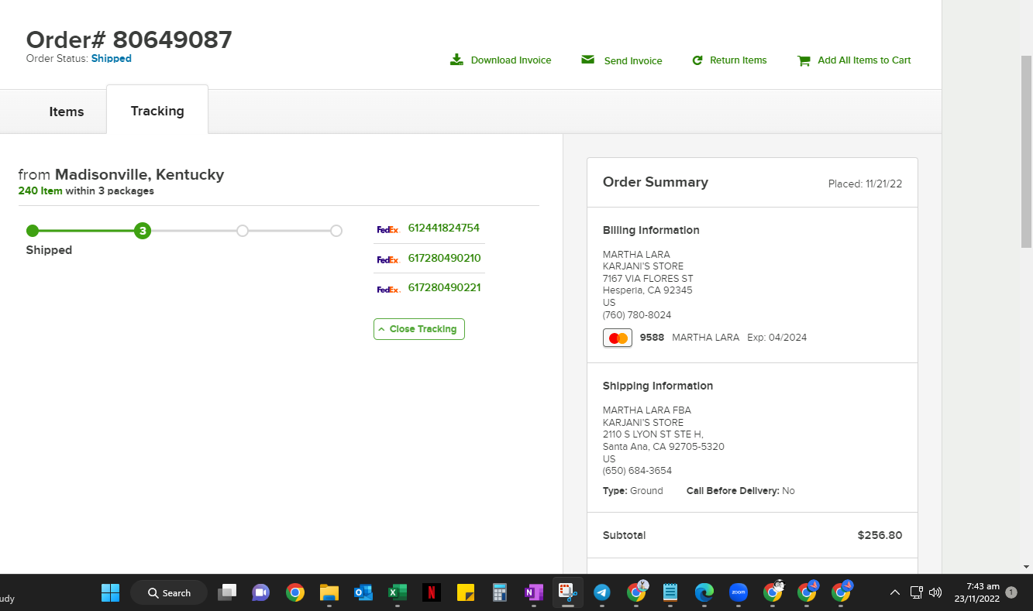Click the step 3 shipment progress marker
Image resolution: width=1033 pixels, height=611 pixels.
[143, 231]
